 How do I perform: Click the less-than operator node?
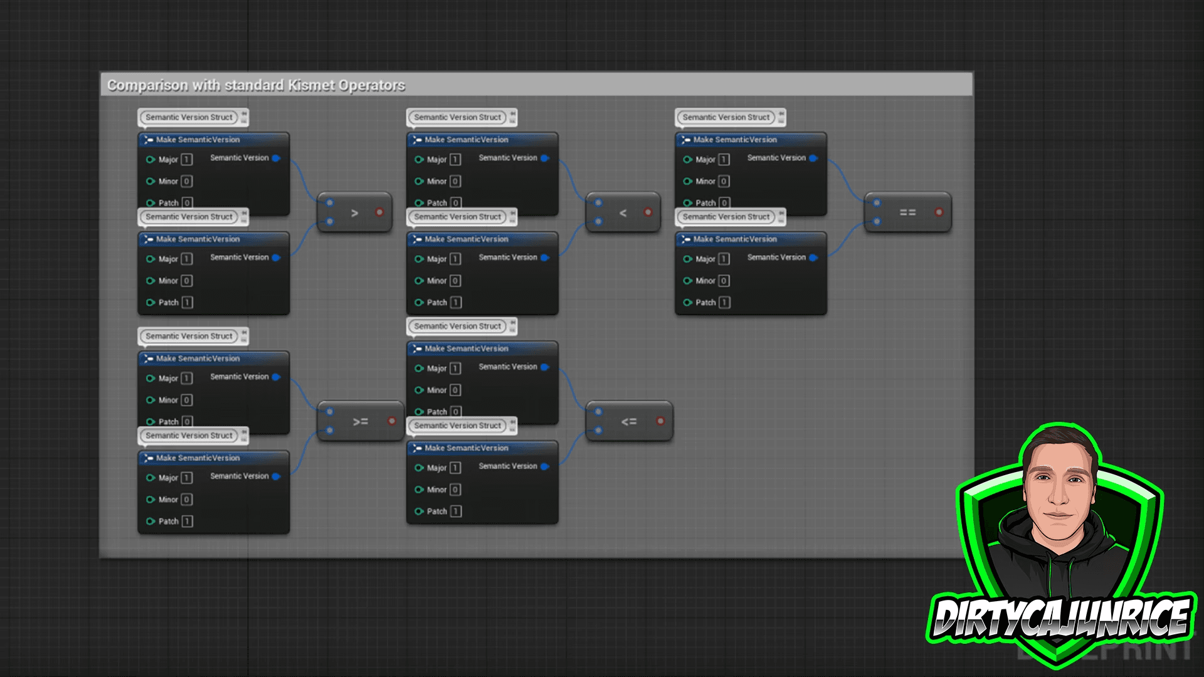[x=623, y=213]
